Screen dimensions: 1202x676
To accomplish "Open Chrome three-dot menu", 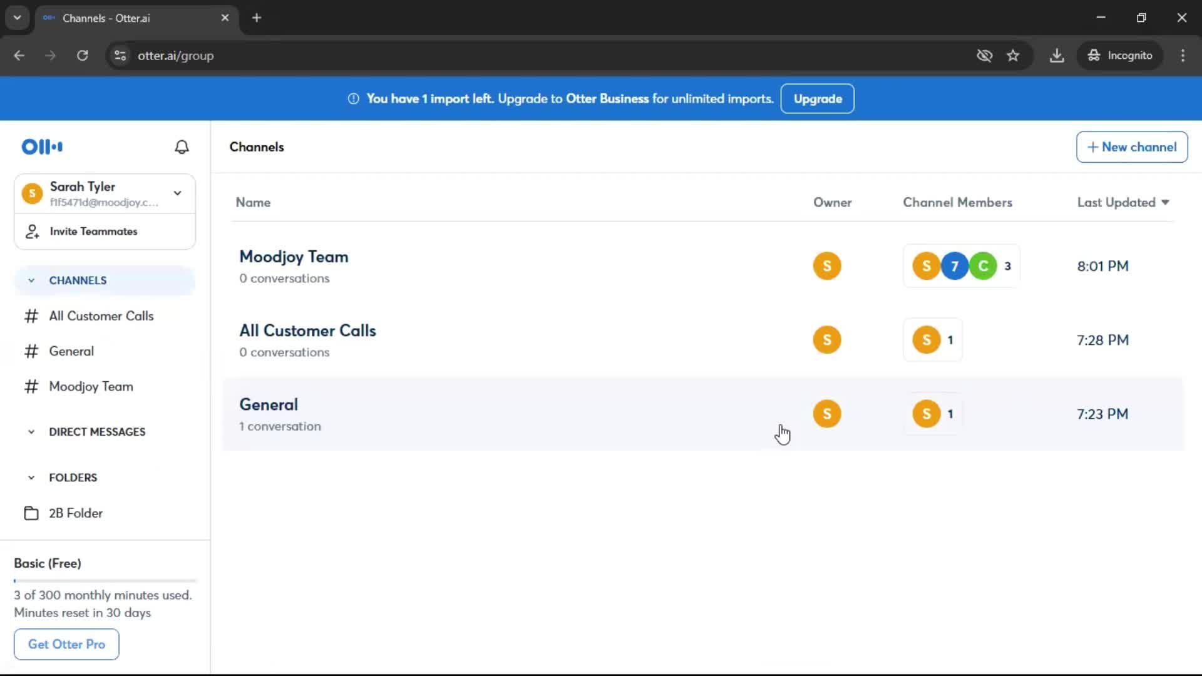I will pos(1183,56).
